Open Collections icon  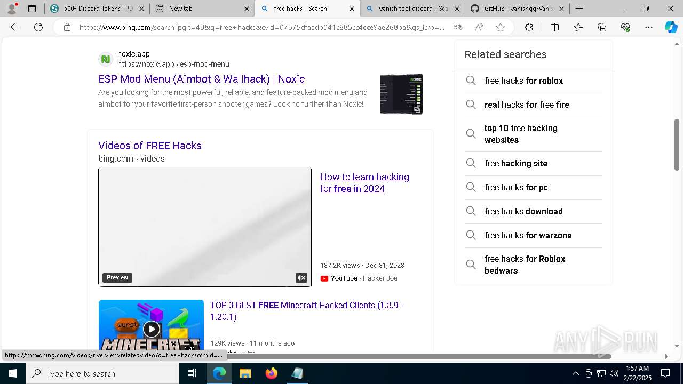click(602, 27)
